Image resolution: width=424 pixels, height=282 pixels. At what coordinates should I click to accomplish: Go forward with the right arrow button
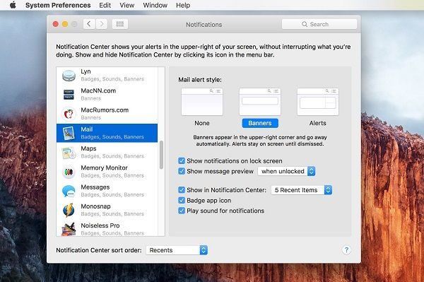[x=101, y=24]
